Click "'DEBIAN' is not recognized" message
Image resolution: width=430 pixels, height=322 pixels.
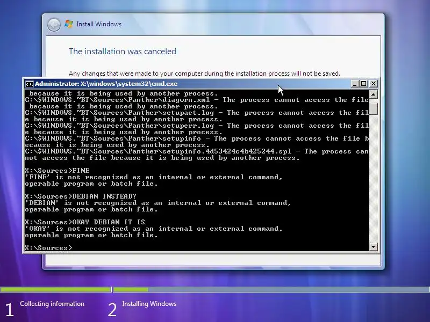[x=157, y=203]
